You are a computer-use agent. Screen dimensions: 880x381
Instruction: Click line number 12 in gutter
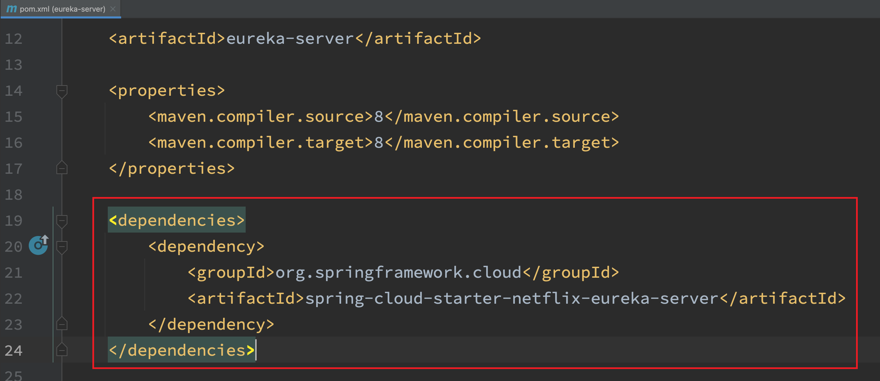14,39
